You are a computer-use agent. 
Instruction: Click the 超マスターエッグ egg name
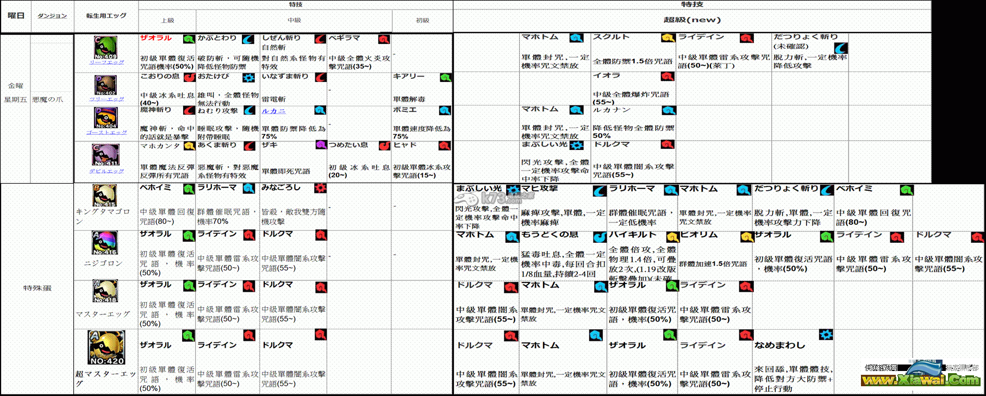pyautogui.click(x=105, y=378)
